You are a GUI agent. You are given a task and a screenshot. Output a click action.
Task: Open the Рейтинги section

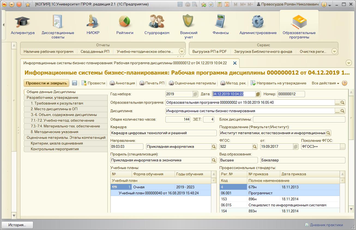(125, 25)
